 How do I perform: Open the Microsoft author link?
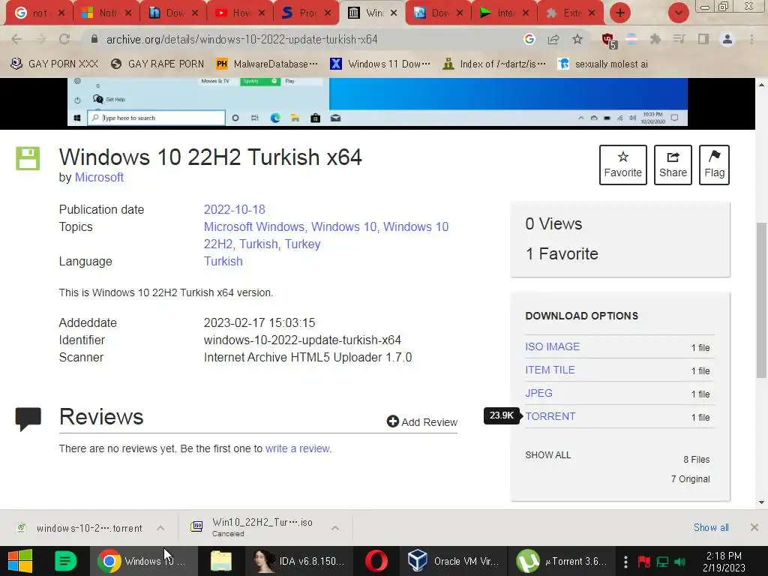point(99,177)
